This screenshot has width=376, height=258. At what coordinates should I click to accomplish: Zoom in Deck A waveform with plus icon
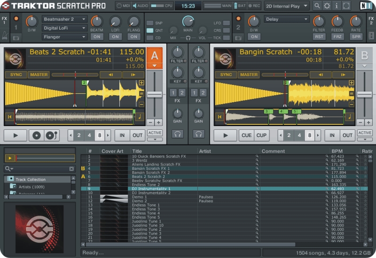(x=141, y=83)
